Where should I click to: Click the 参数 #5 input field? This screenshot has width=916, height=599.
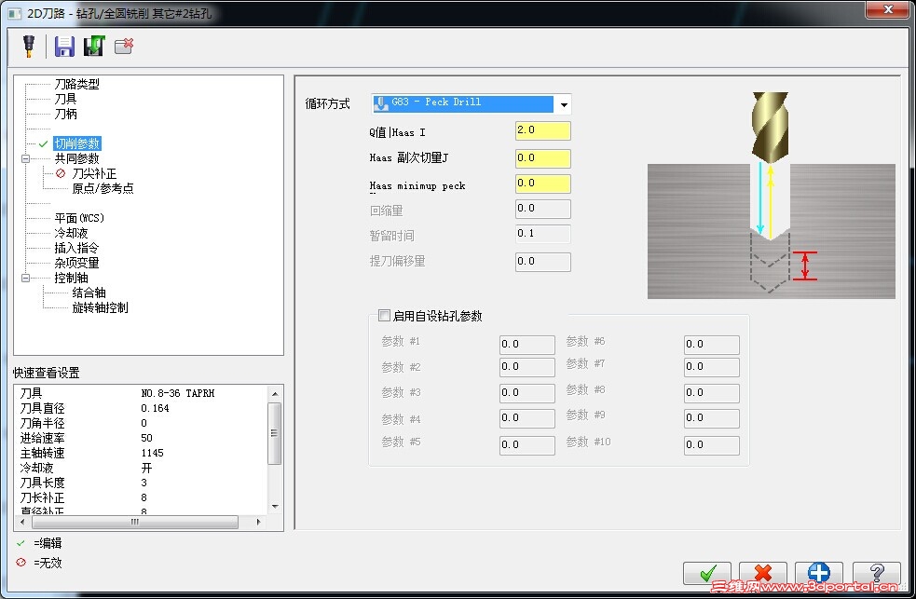click(526, 445)
